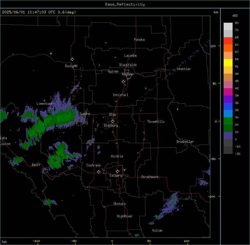Pick the gold 48-51 dBZ legend color

pos(228,70)
